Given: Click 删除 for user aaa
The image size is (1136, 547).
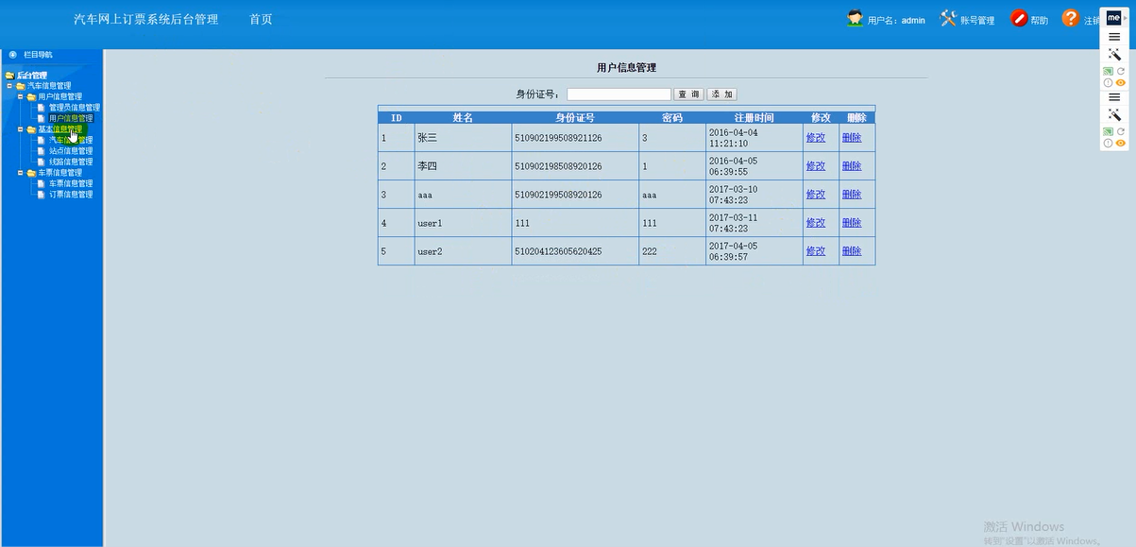Looking at the screenshot, I should 852,195.
